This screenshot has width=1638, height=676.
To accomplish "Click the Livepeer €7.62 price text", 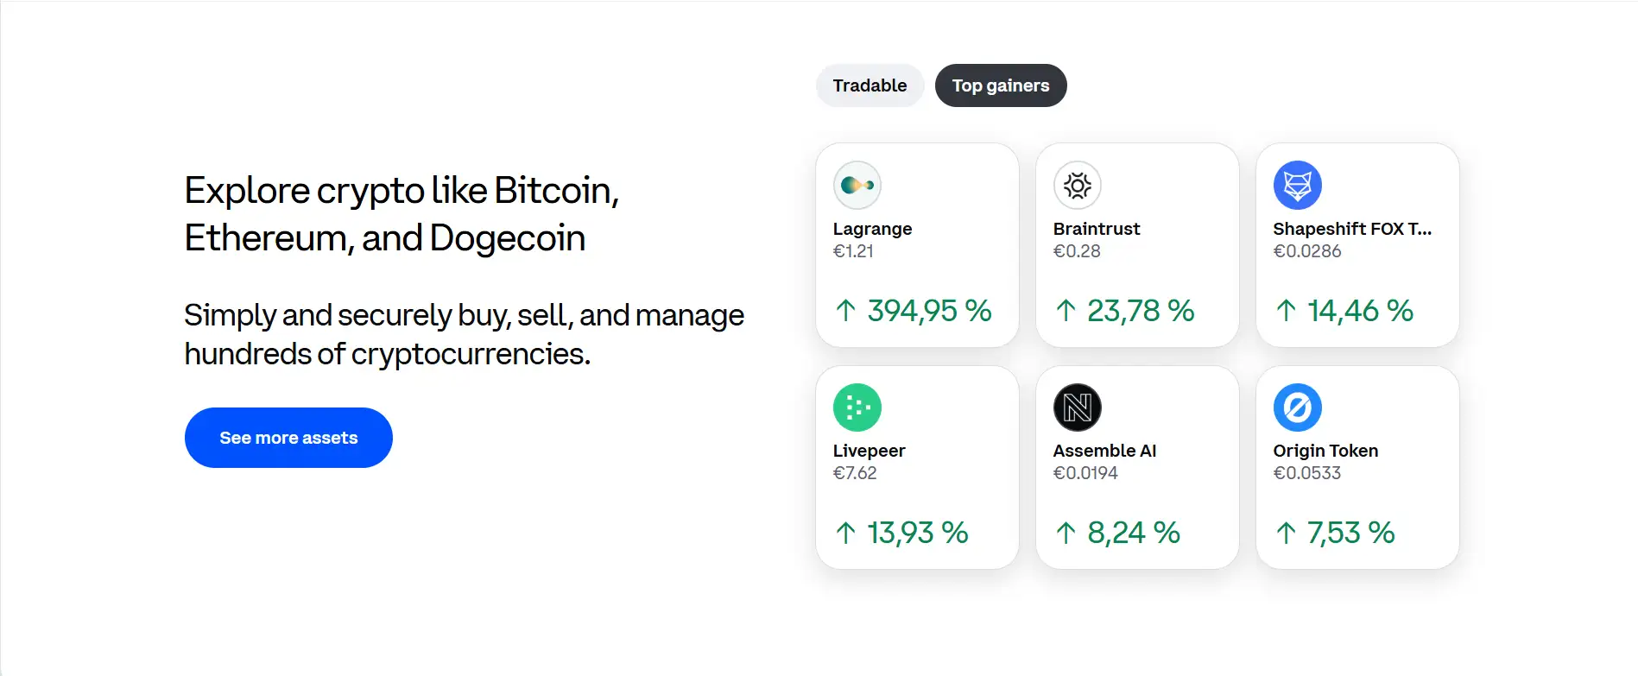I will 854,473.
